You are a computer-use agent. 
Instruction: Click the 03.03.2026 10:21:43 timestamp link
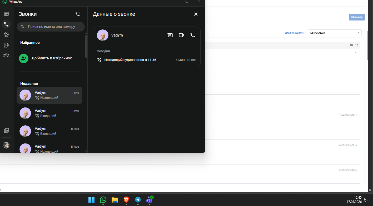[348, 170]
